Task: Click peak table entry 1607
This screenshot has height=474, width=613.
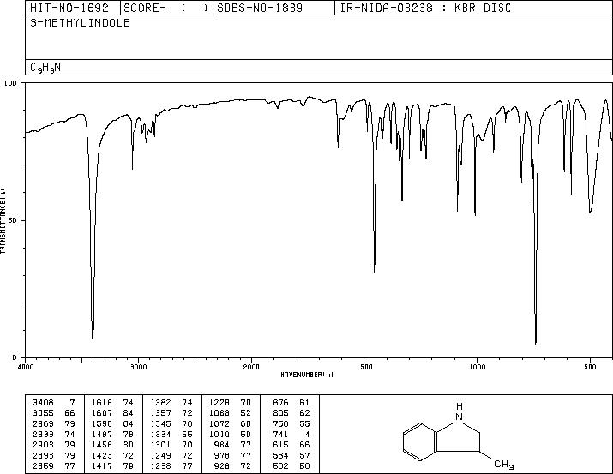Action: point(102,413)
